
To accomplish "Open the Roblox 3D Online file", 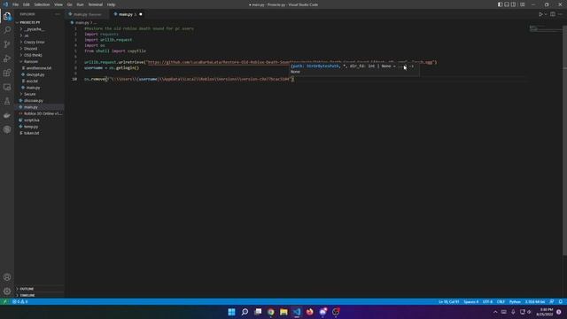I will 39,113.
